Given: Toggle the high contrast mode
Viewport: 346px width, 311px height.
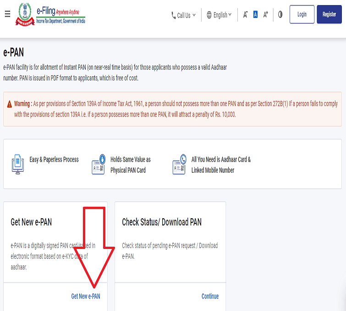Looking at the screenshot, I should 280,15.
